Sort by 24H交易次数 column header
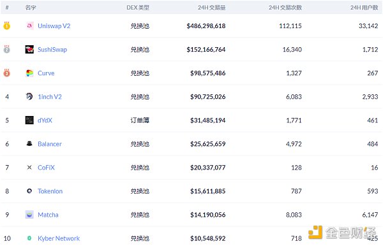Viewport: 383px width, 246px height. click(285, 8)
